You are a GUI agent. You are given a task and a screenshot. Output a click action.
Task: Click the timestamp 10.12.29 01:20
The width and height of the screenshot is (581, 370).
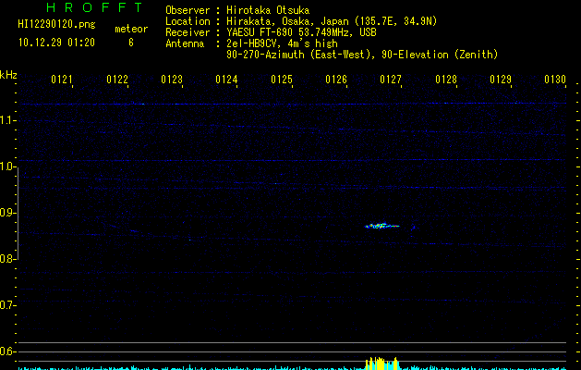56,43
